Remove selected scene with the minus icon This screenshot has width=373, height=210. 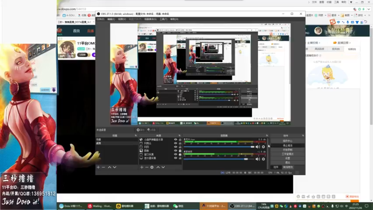click(x=103, y=168)
